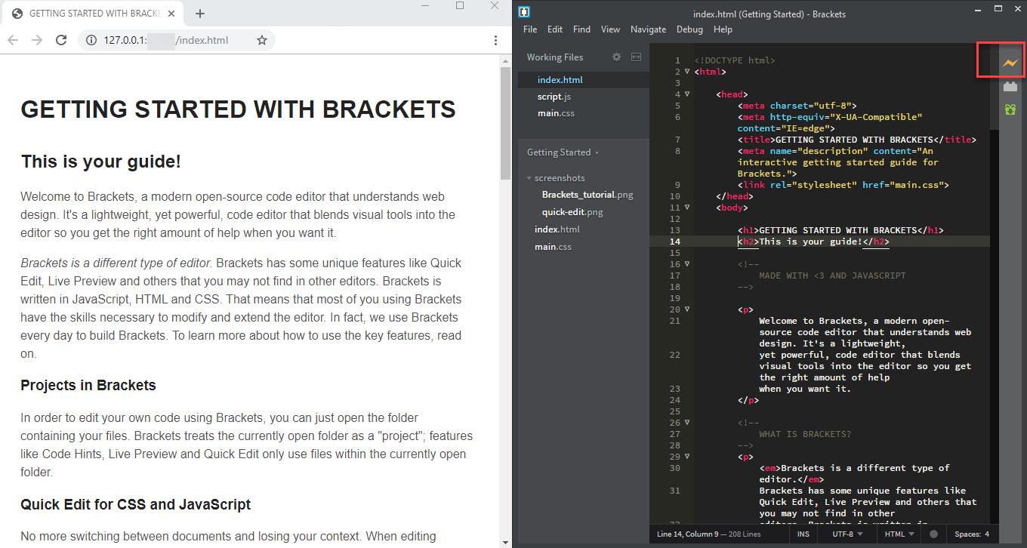
Task: Open the View menu
Action: (610, 29)
